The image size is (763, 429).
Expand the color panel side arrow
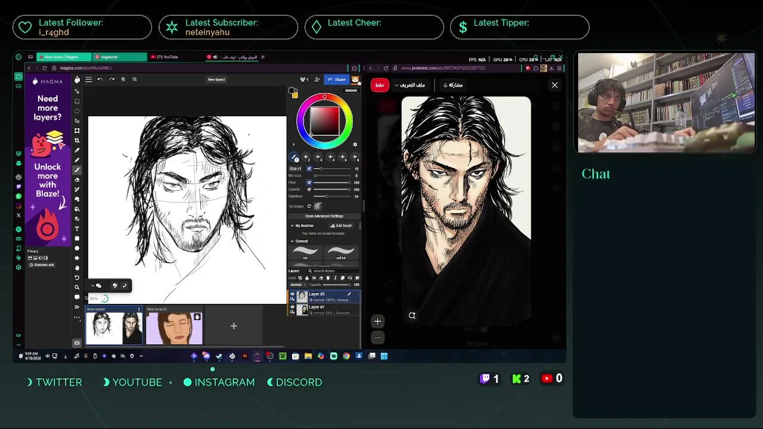click(x=293, y=144)
